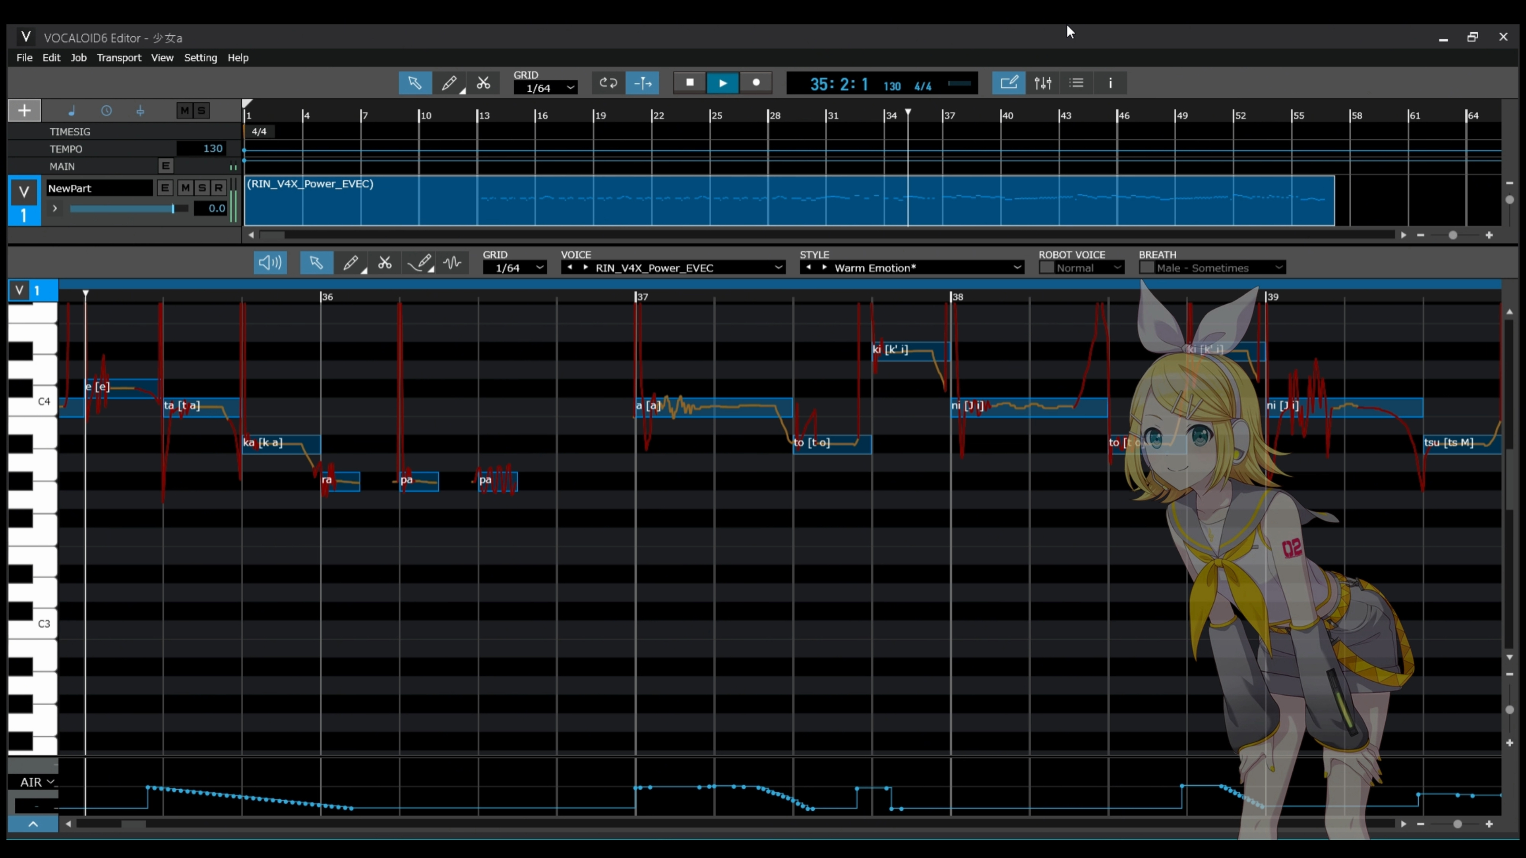Open the Job menu
The width and height of the screenshot is (1526, 858).
(78, 58)
